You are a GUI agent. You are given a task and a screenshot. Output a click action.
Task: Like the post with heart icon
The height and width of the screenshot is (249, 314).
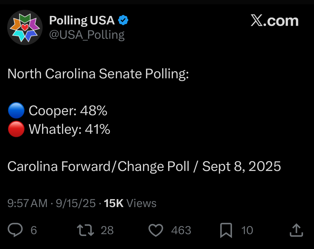pos(156,230)
